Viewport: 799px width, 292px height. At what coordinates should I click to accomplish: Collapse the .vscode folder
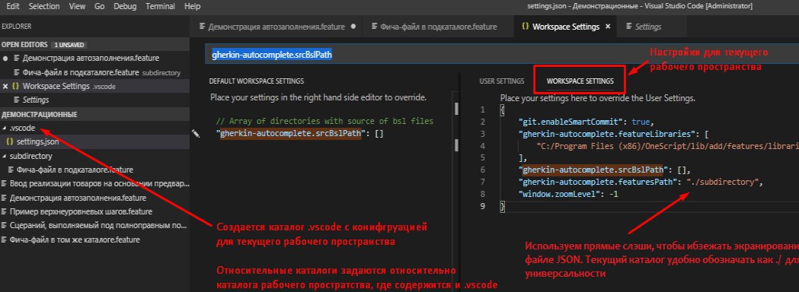pos(5,129)
